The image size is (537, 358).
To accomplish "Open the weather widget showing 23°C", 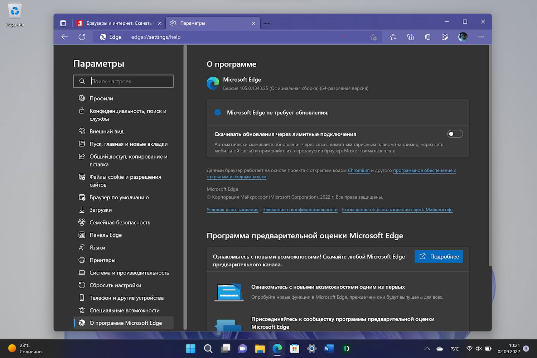I will click(x=25, y=349).
